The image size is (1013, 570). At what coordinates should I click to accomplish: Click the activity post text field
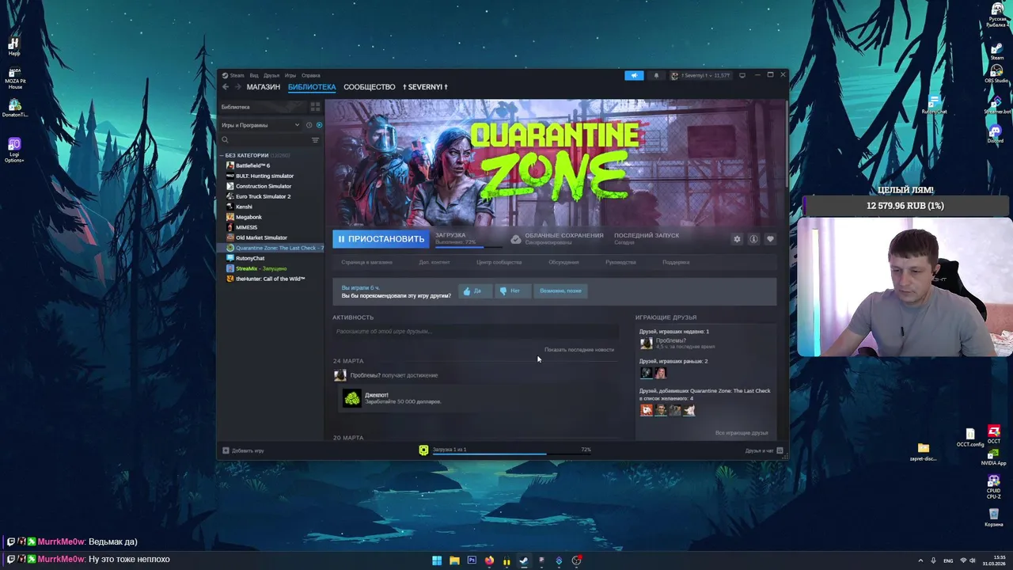pos(475,332)
